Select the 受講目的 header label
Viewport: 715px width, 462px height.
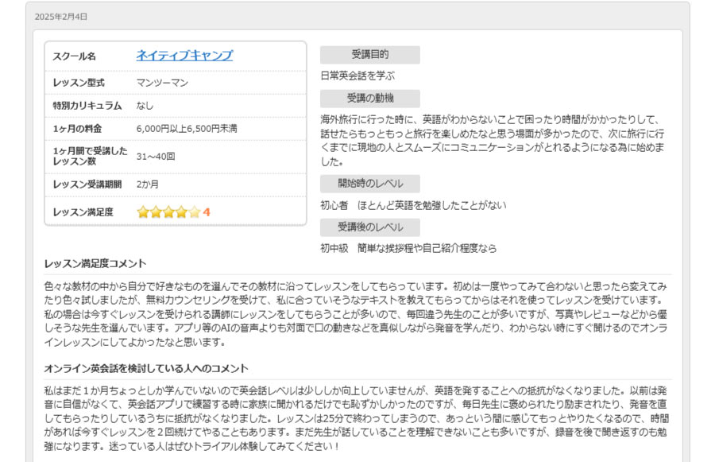(369, 55)
